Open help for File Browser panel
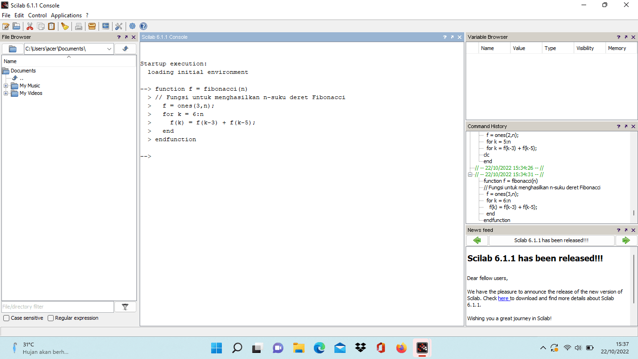Screen dimensions: 638x359 click(119, 37)
